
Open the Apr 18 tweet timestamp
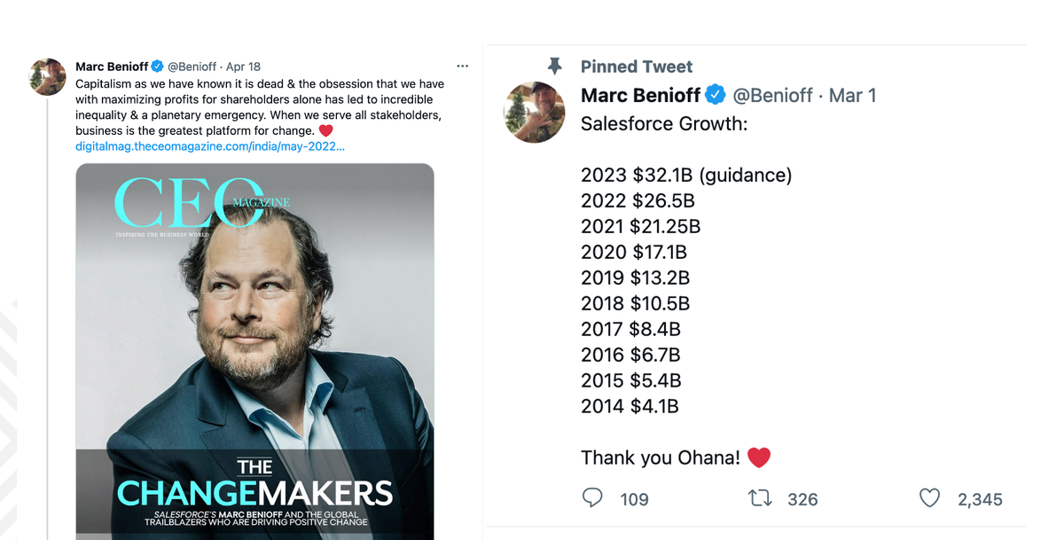(x=244, y=67)
